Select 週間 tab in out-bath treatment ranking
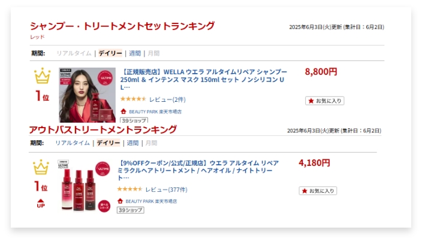The height and width of the screenshot is (242, 422). click(x=132, y=143)
